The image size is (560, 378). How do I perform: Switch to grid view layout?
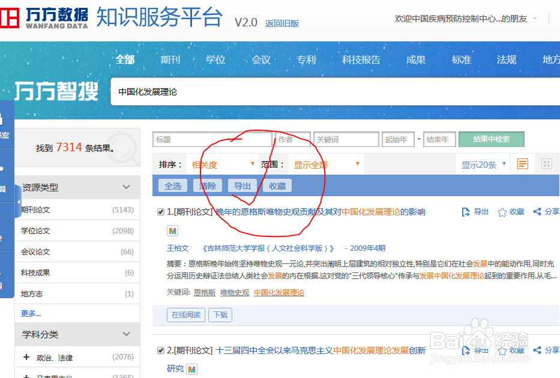click(x=546, y=163)
